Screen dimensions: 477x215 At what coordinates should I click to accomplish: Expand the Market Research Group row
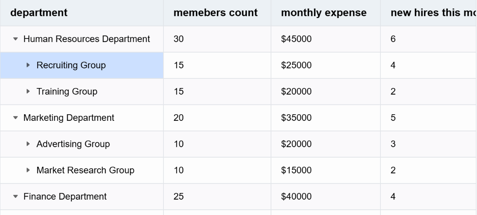(29, 170)
